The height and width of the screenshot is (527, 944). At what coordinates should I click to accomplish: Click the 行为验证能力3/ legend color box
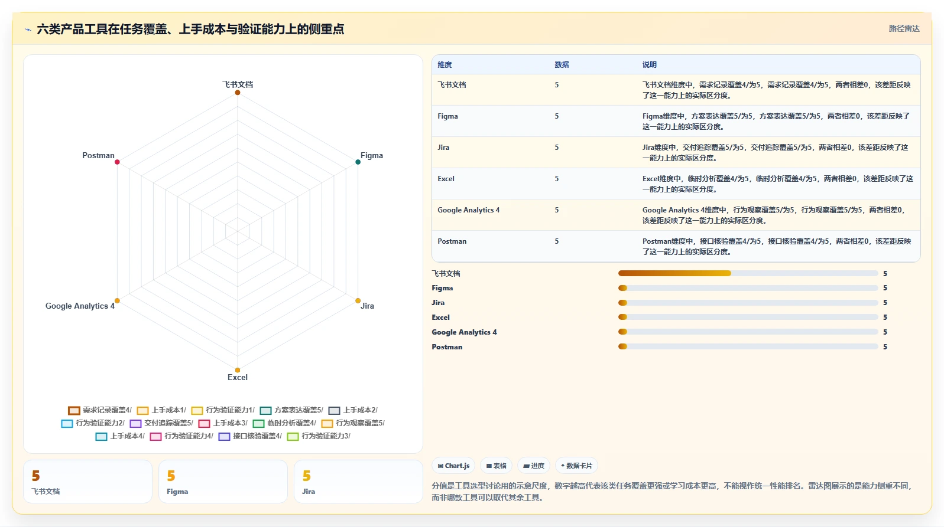click(x=293, y=436)
